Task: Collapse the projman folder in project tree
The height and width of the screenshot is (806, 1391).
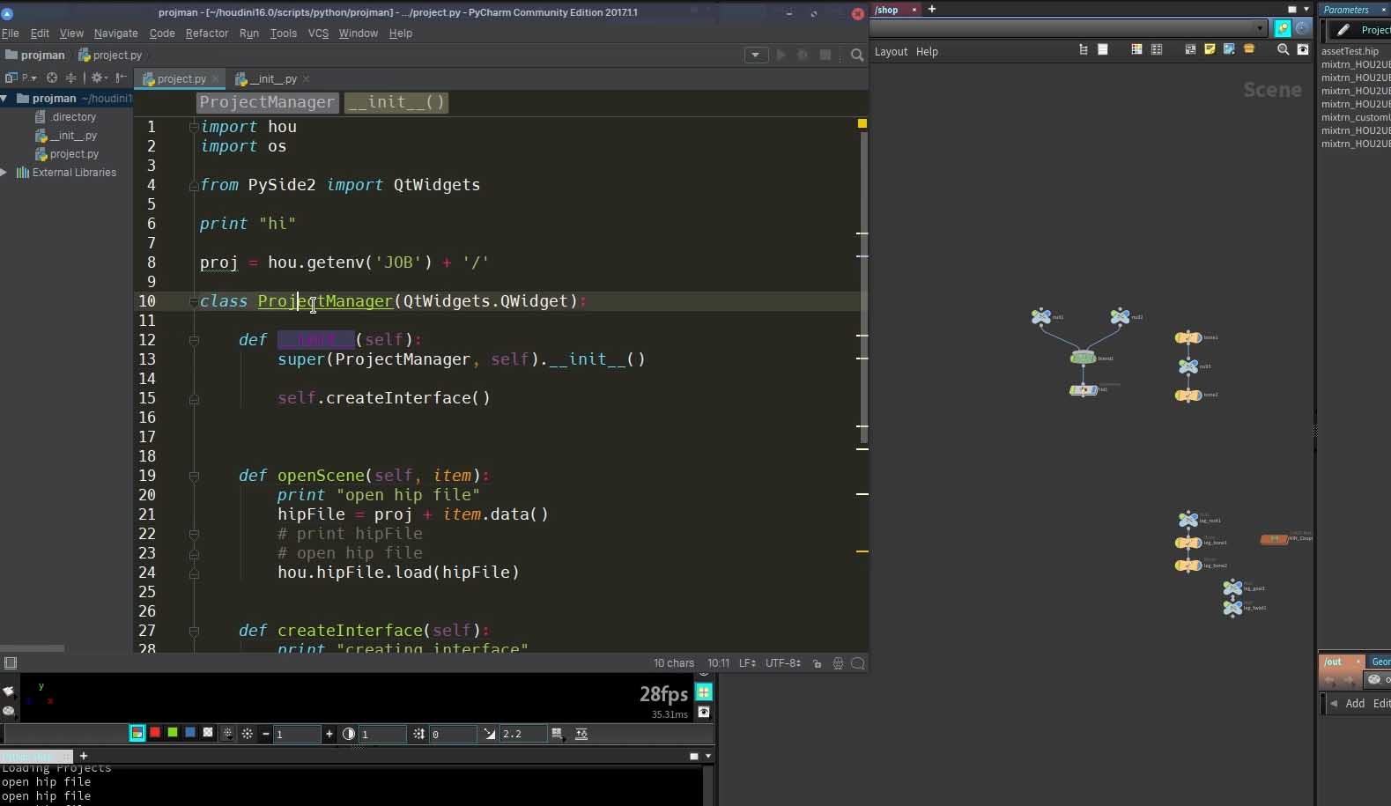Action: pos(5,99)
